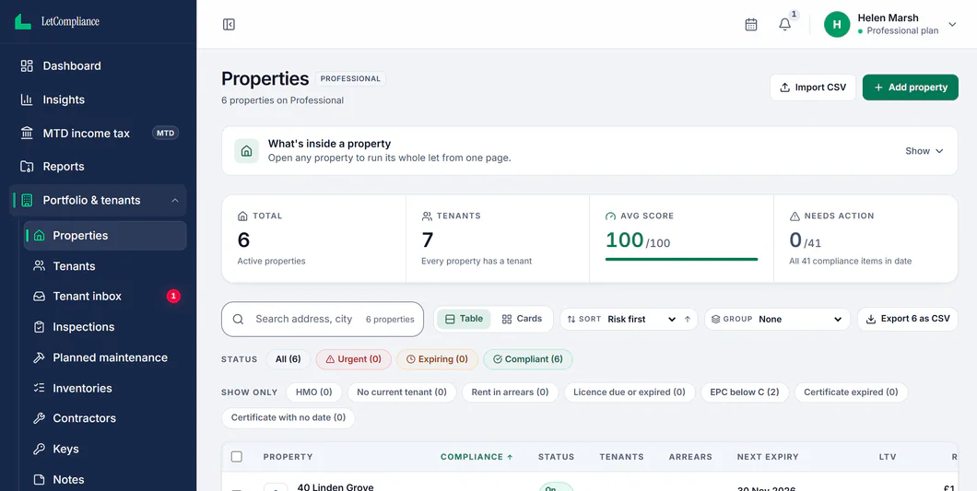Click the Total active properties card
This screenshot has width=977, height=491.
click(x=314, y=239)
